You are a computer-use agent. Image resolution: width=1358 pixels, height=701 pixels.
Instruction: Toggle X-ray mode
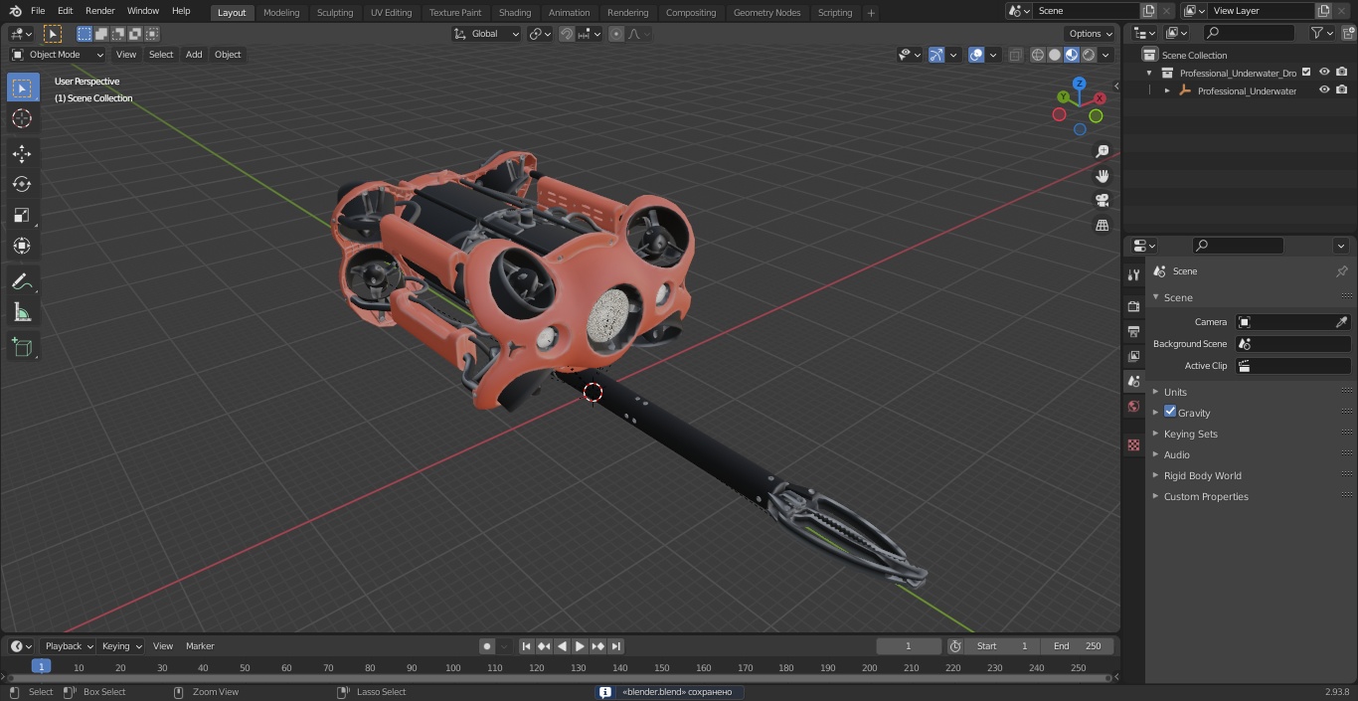pos(1015,55)
